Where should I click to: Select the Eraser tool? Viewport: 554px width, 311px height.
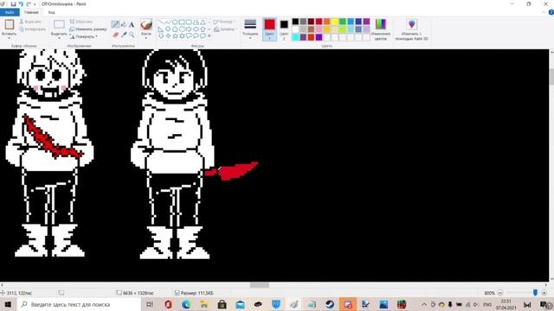point(115,35)
